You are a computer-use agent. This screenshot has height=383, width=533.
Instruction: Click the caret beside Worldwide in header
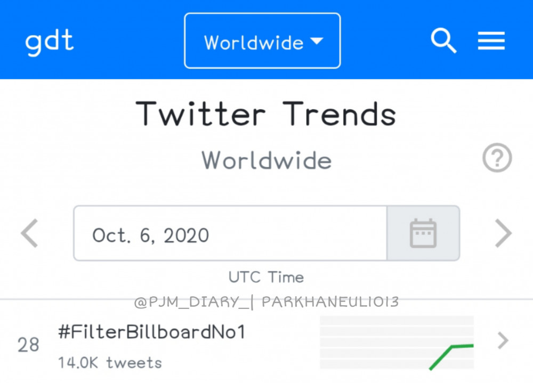coord(317,41)
